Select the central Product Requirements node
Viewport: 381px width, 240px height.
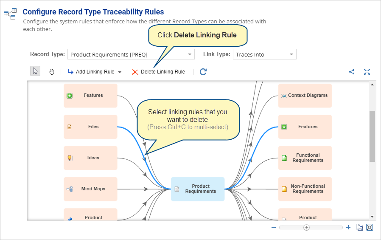(x=198, y=189)
